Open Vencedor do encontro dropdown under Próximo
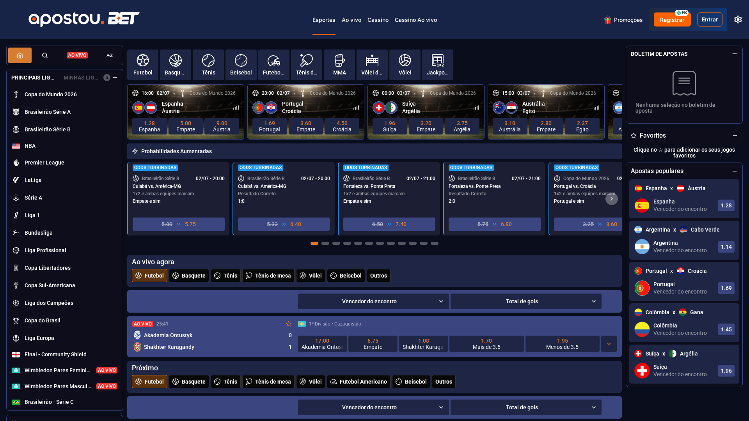The height and width of the screenshot is (421, 749). click(x=373, y=407)
